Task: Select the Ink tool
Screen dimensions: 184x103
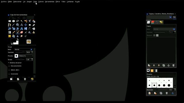Action: pos(30,32)
